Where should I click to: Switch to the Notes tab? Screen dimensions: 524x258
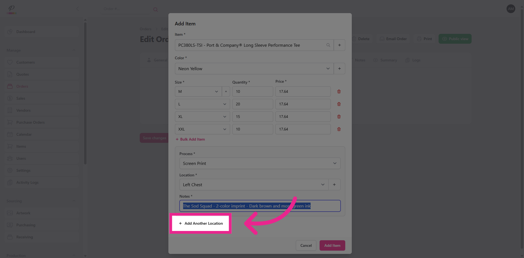[x=360, y=60]
